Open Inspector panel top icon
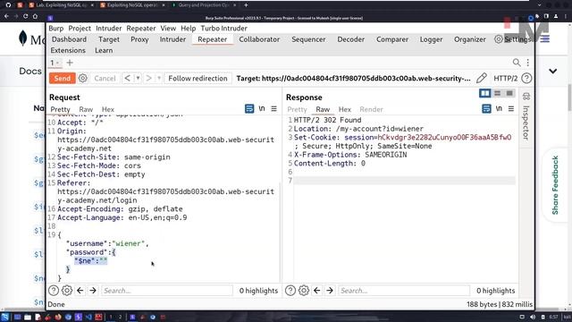This screenshot has height=322, width=572. coord(526,97)
